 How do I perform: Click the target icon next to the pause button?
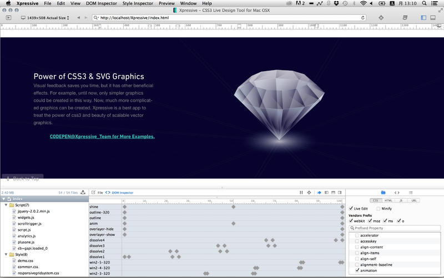[x=309, y=192]
